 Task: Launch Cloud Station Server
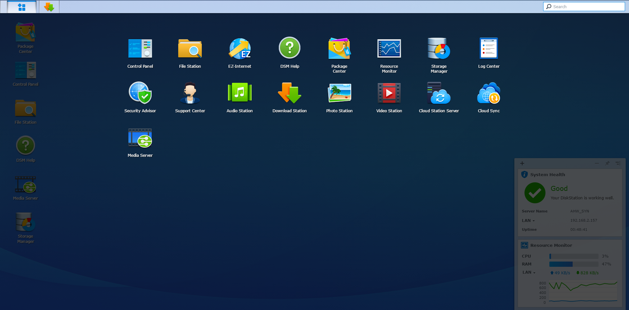tap(439, 97)
